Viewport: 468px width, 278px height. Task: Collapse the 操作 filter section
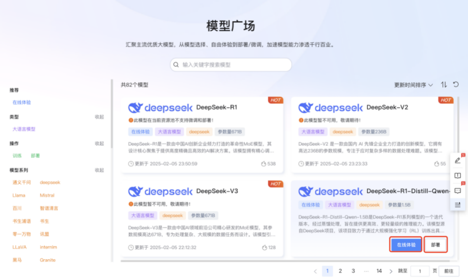(99, 143)
